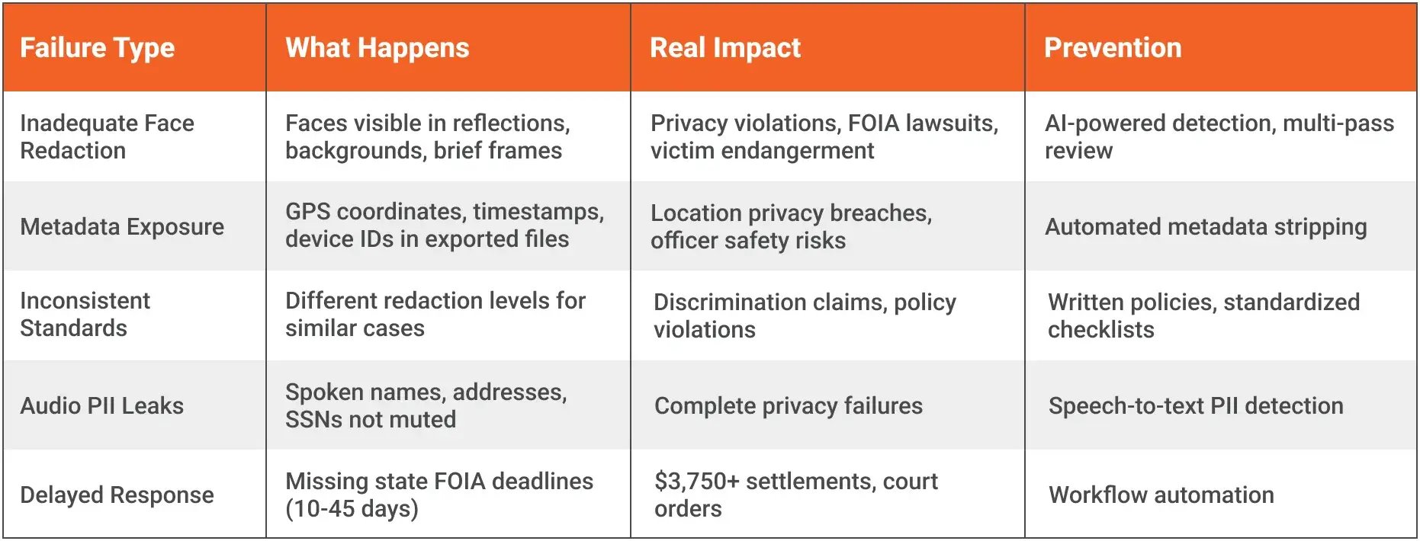This screenshot has height=541, width=1420.
Task: Click the $3,750+ settlements cell
Action: click(x=795, y=495)
